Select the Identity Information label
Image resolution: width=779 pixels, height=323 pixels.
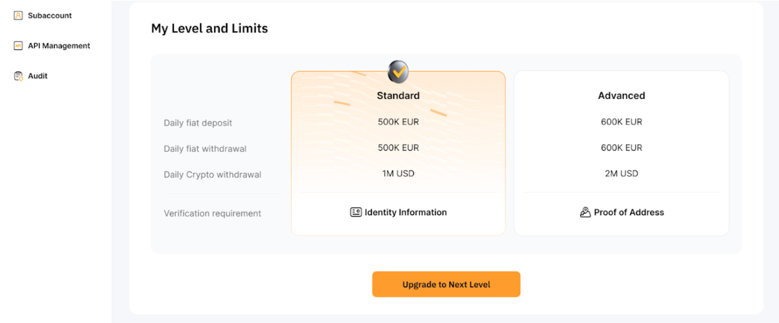(x=406, y=212)
